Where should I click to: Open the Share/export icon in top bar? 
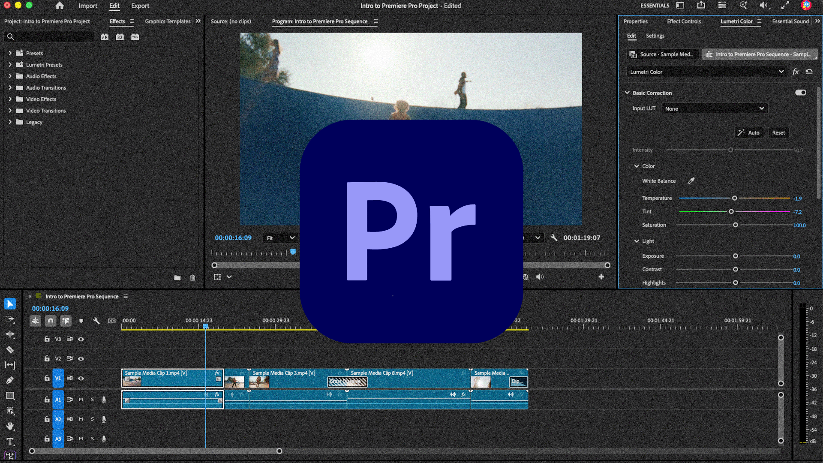701,5
